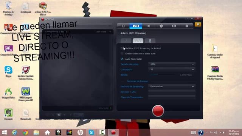
Task: Toggle Grabar video en el disco duro
Action: point(122,54)
